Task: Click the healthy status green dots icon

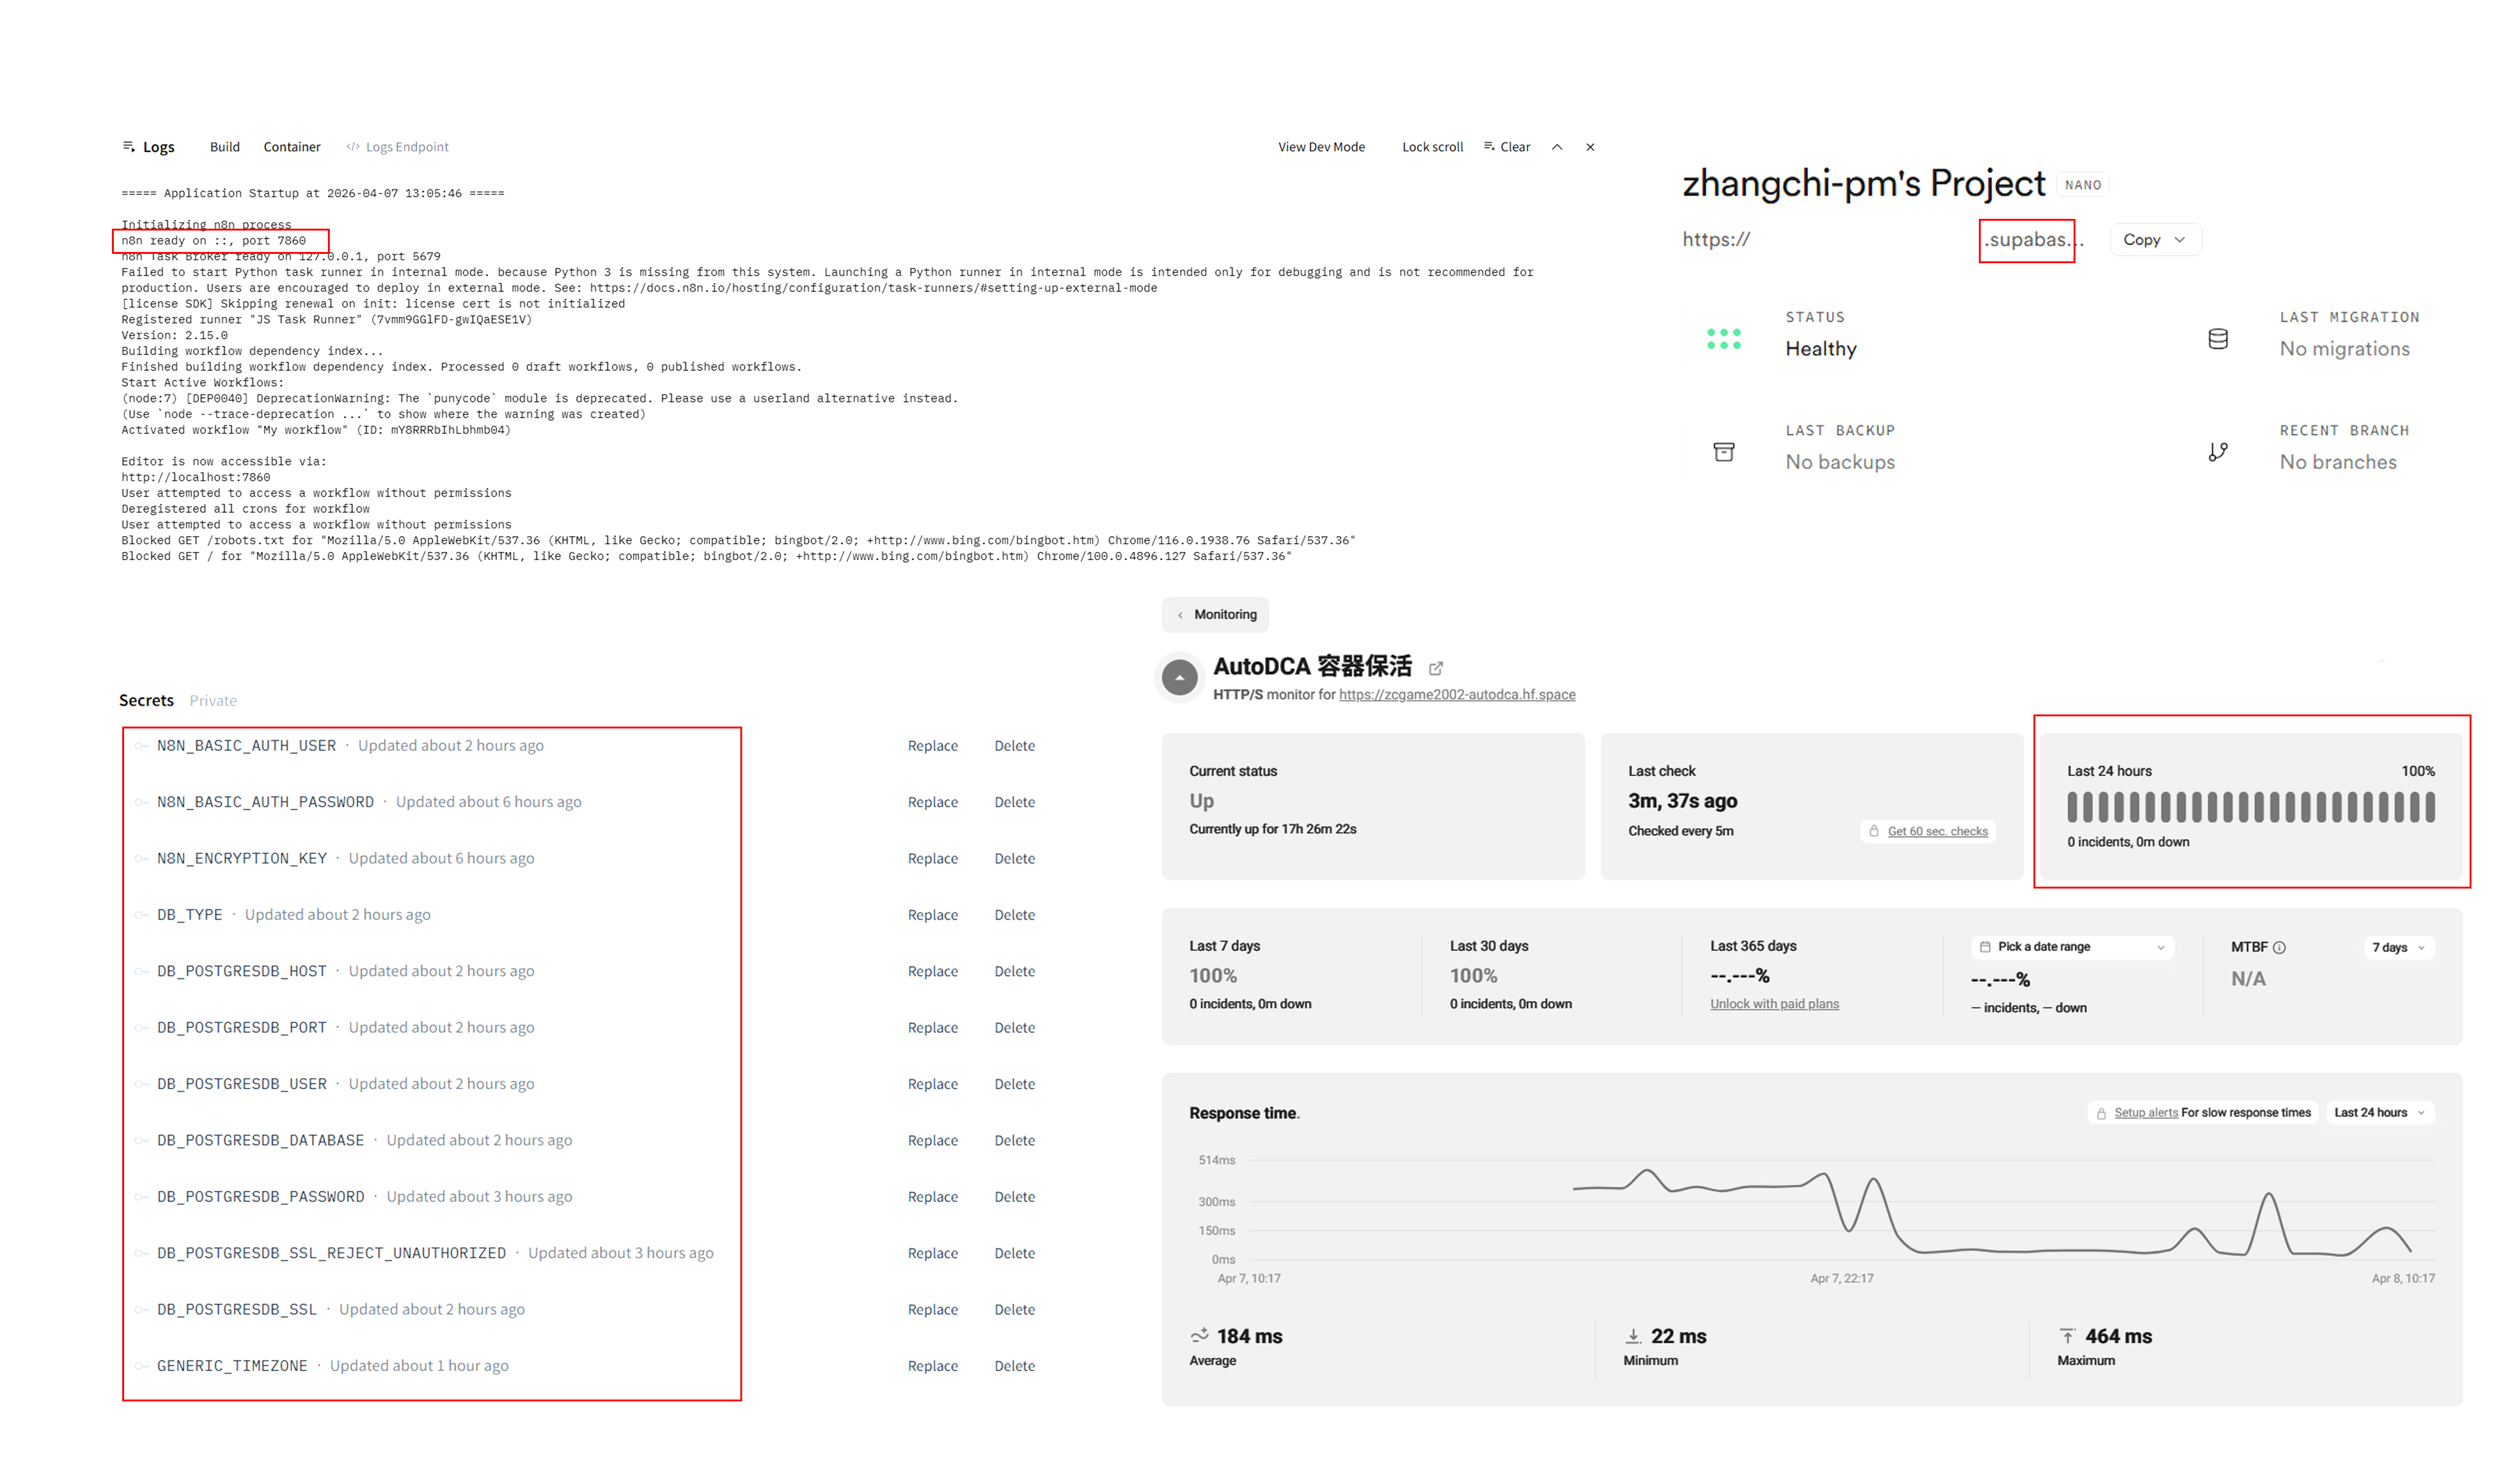Action: click(x=1724, y=339)
